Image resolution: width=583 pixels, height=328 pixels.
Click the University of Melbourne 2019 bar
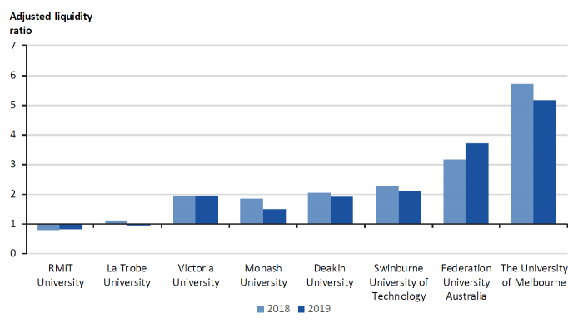(545, 162)
